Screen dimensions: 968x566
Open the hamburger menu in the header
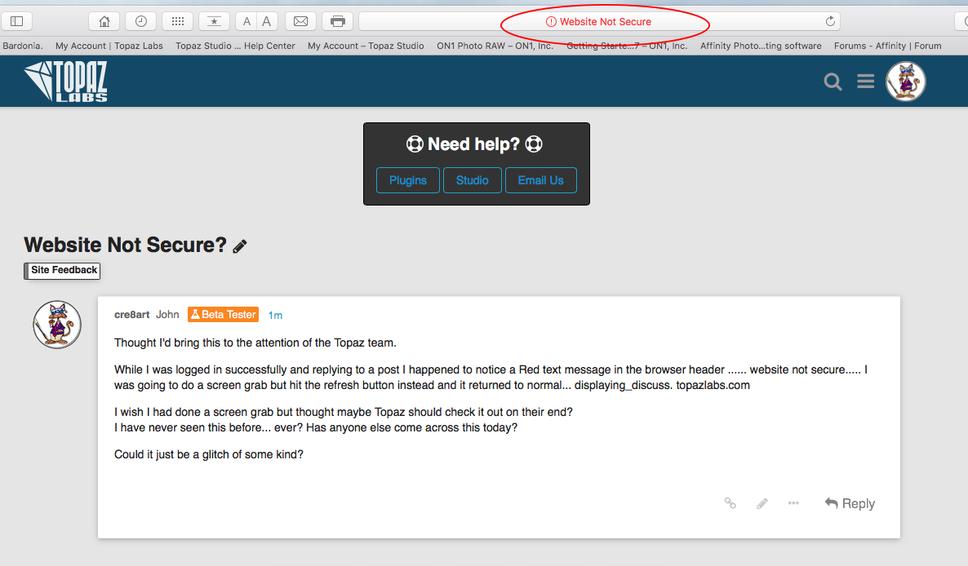(x=865, y=81)
